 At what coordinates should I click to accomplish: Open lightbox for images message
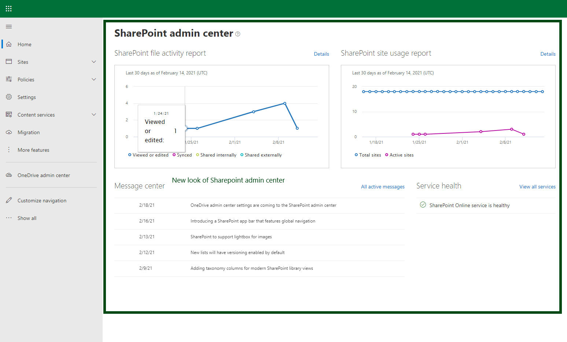231,237
